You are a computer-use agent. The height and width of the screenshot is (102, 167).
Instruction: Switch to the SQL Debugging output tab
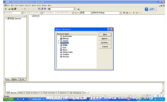[75, 93]
